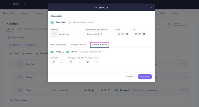Screen dimensions: 199x107
Task: Click the GUARDAR button
Action: (145, 77)
